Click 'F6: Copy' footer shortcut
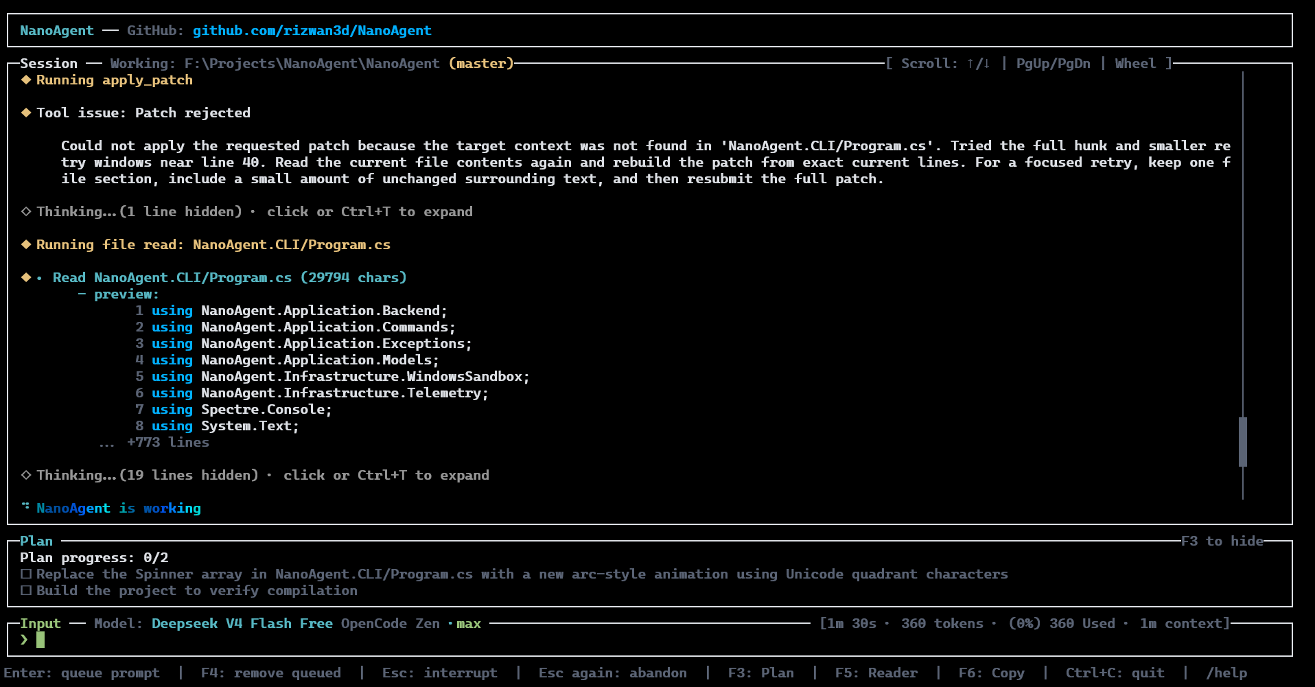The height and width of the screenshot is (687, 1315). click(992, 673)
